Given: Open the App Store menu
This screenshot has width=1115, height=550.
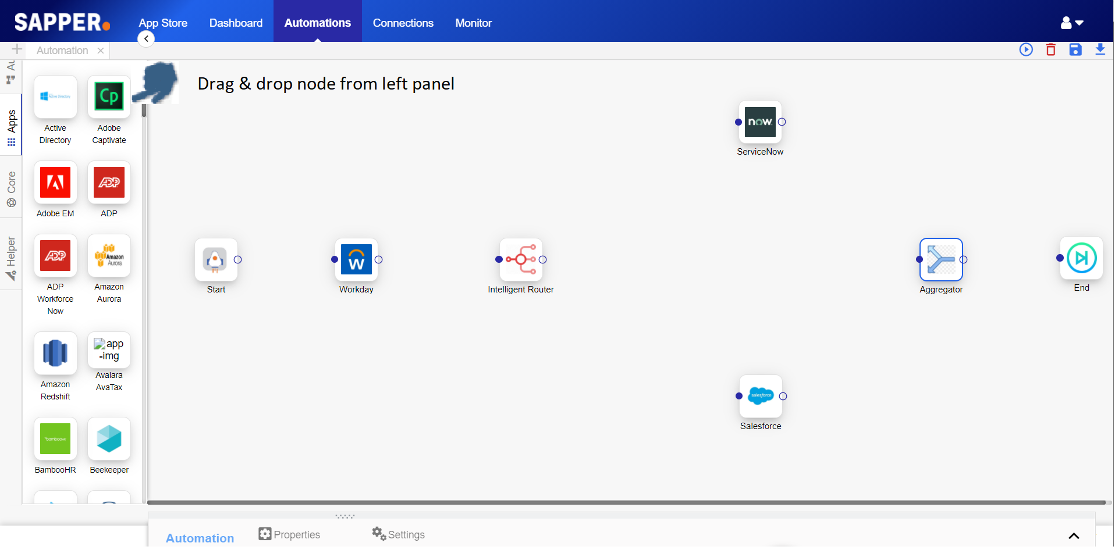Looking at the screenshot, I should point(163,23).
